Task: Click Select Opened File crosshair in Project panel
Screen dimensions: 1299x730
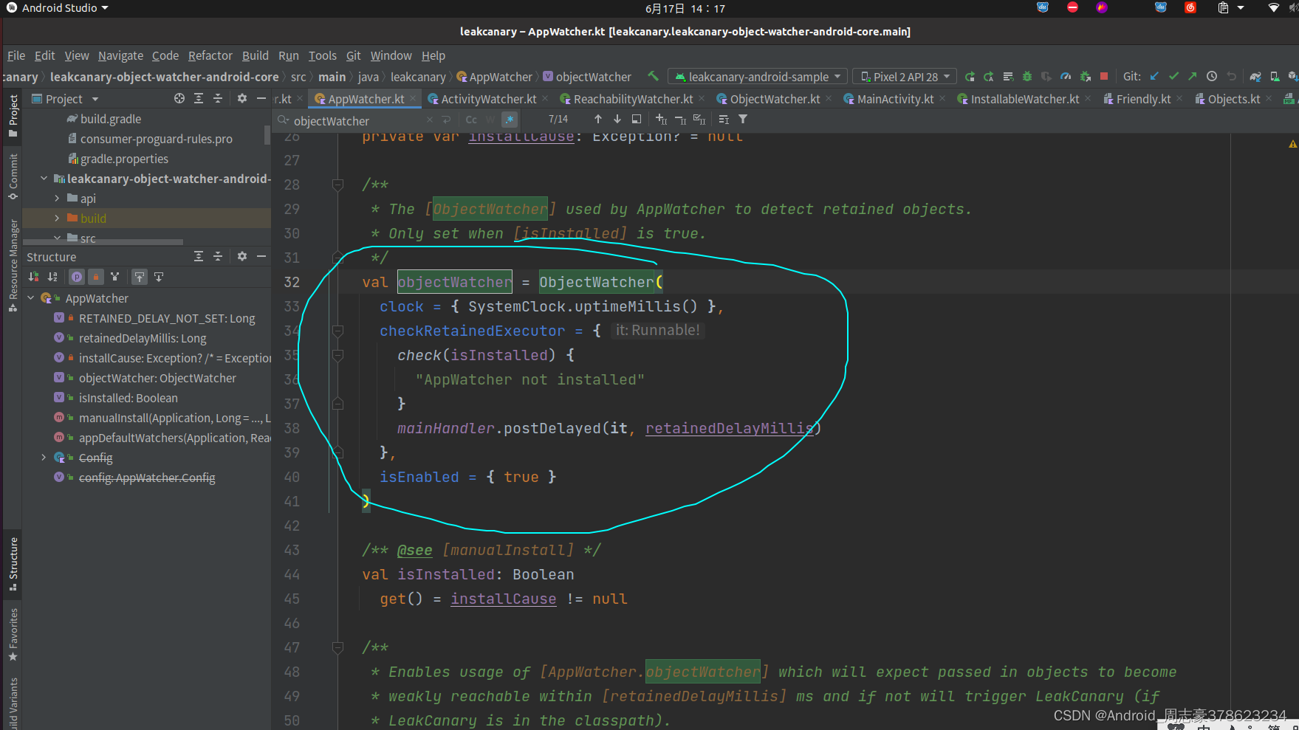Action: click(179, 98)
